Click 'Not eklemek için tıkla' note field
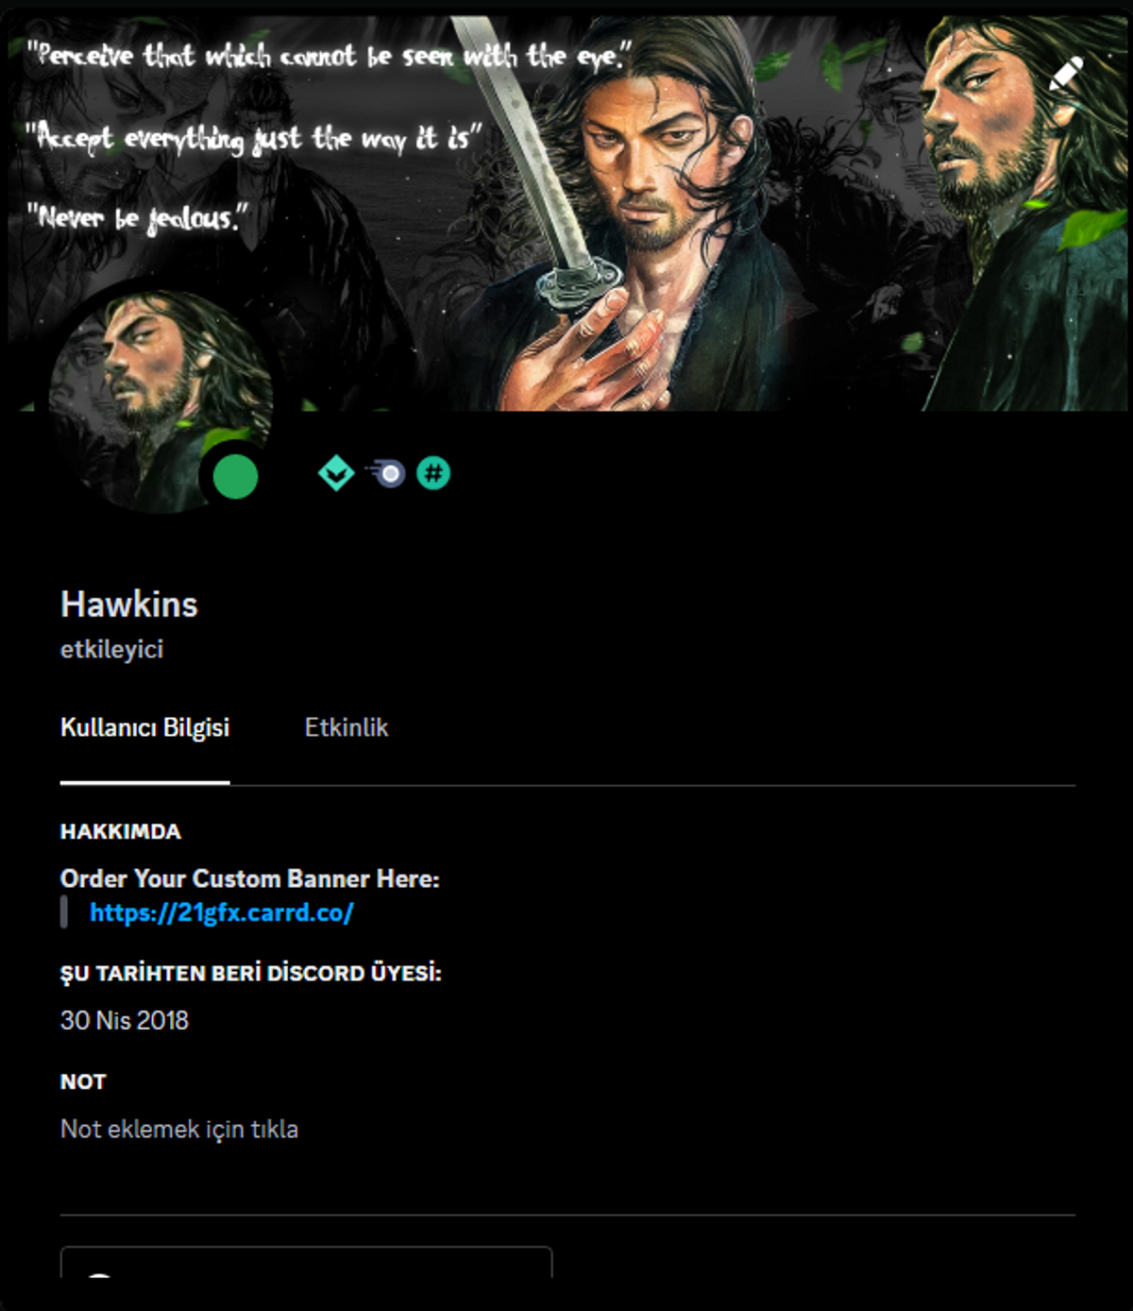Screen dimensions: 1133x1311 click(179, 1129)
